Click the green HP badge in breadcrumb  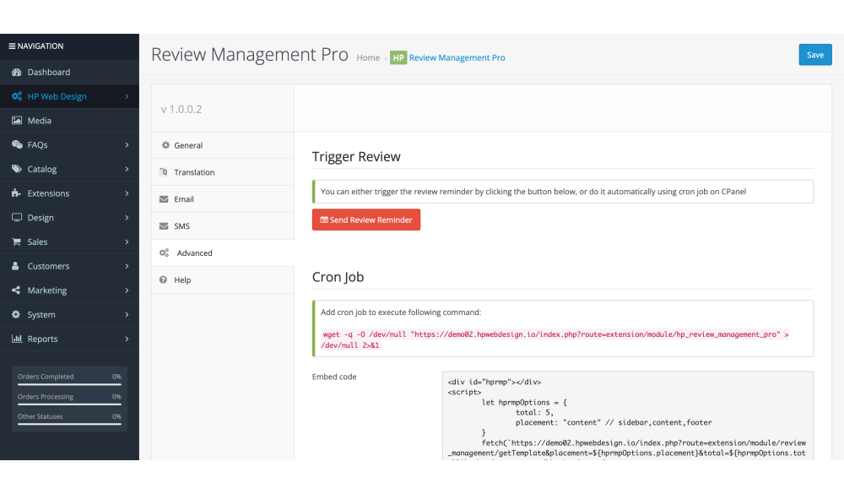click(398, 57)
